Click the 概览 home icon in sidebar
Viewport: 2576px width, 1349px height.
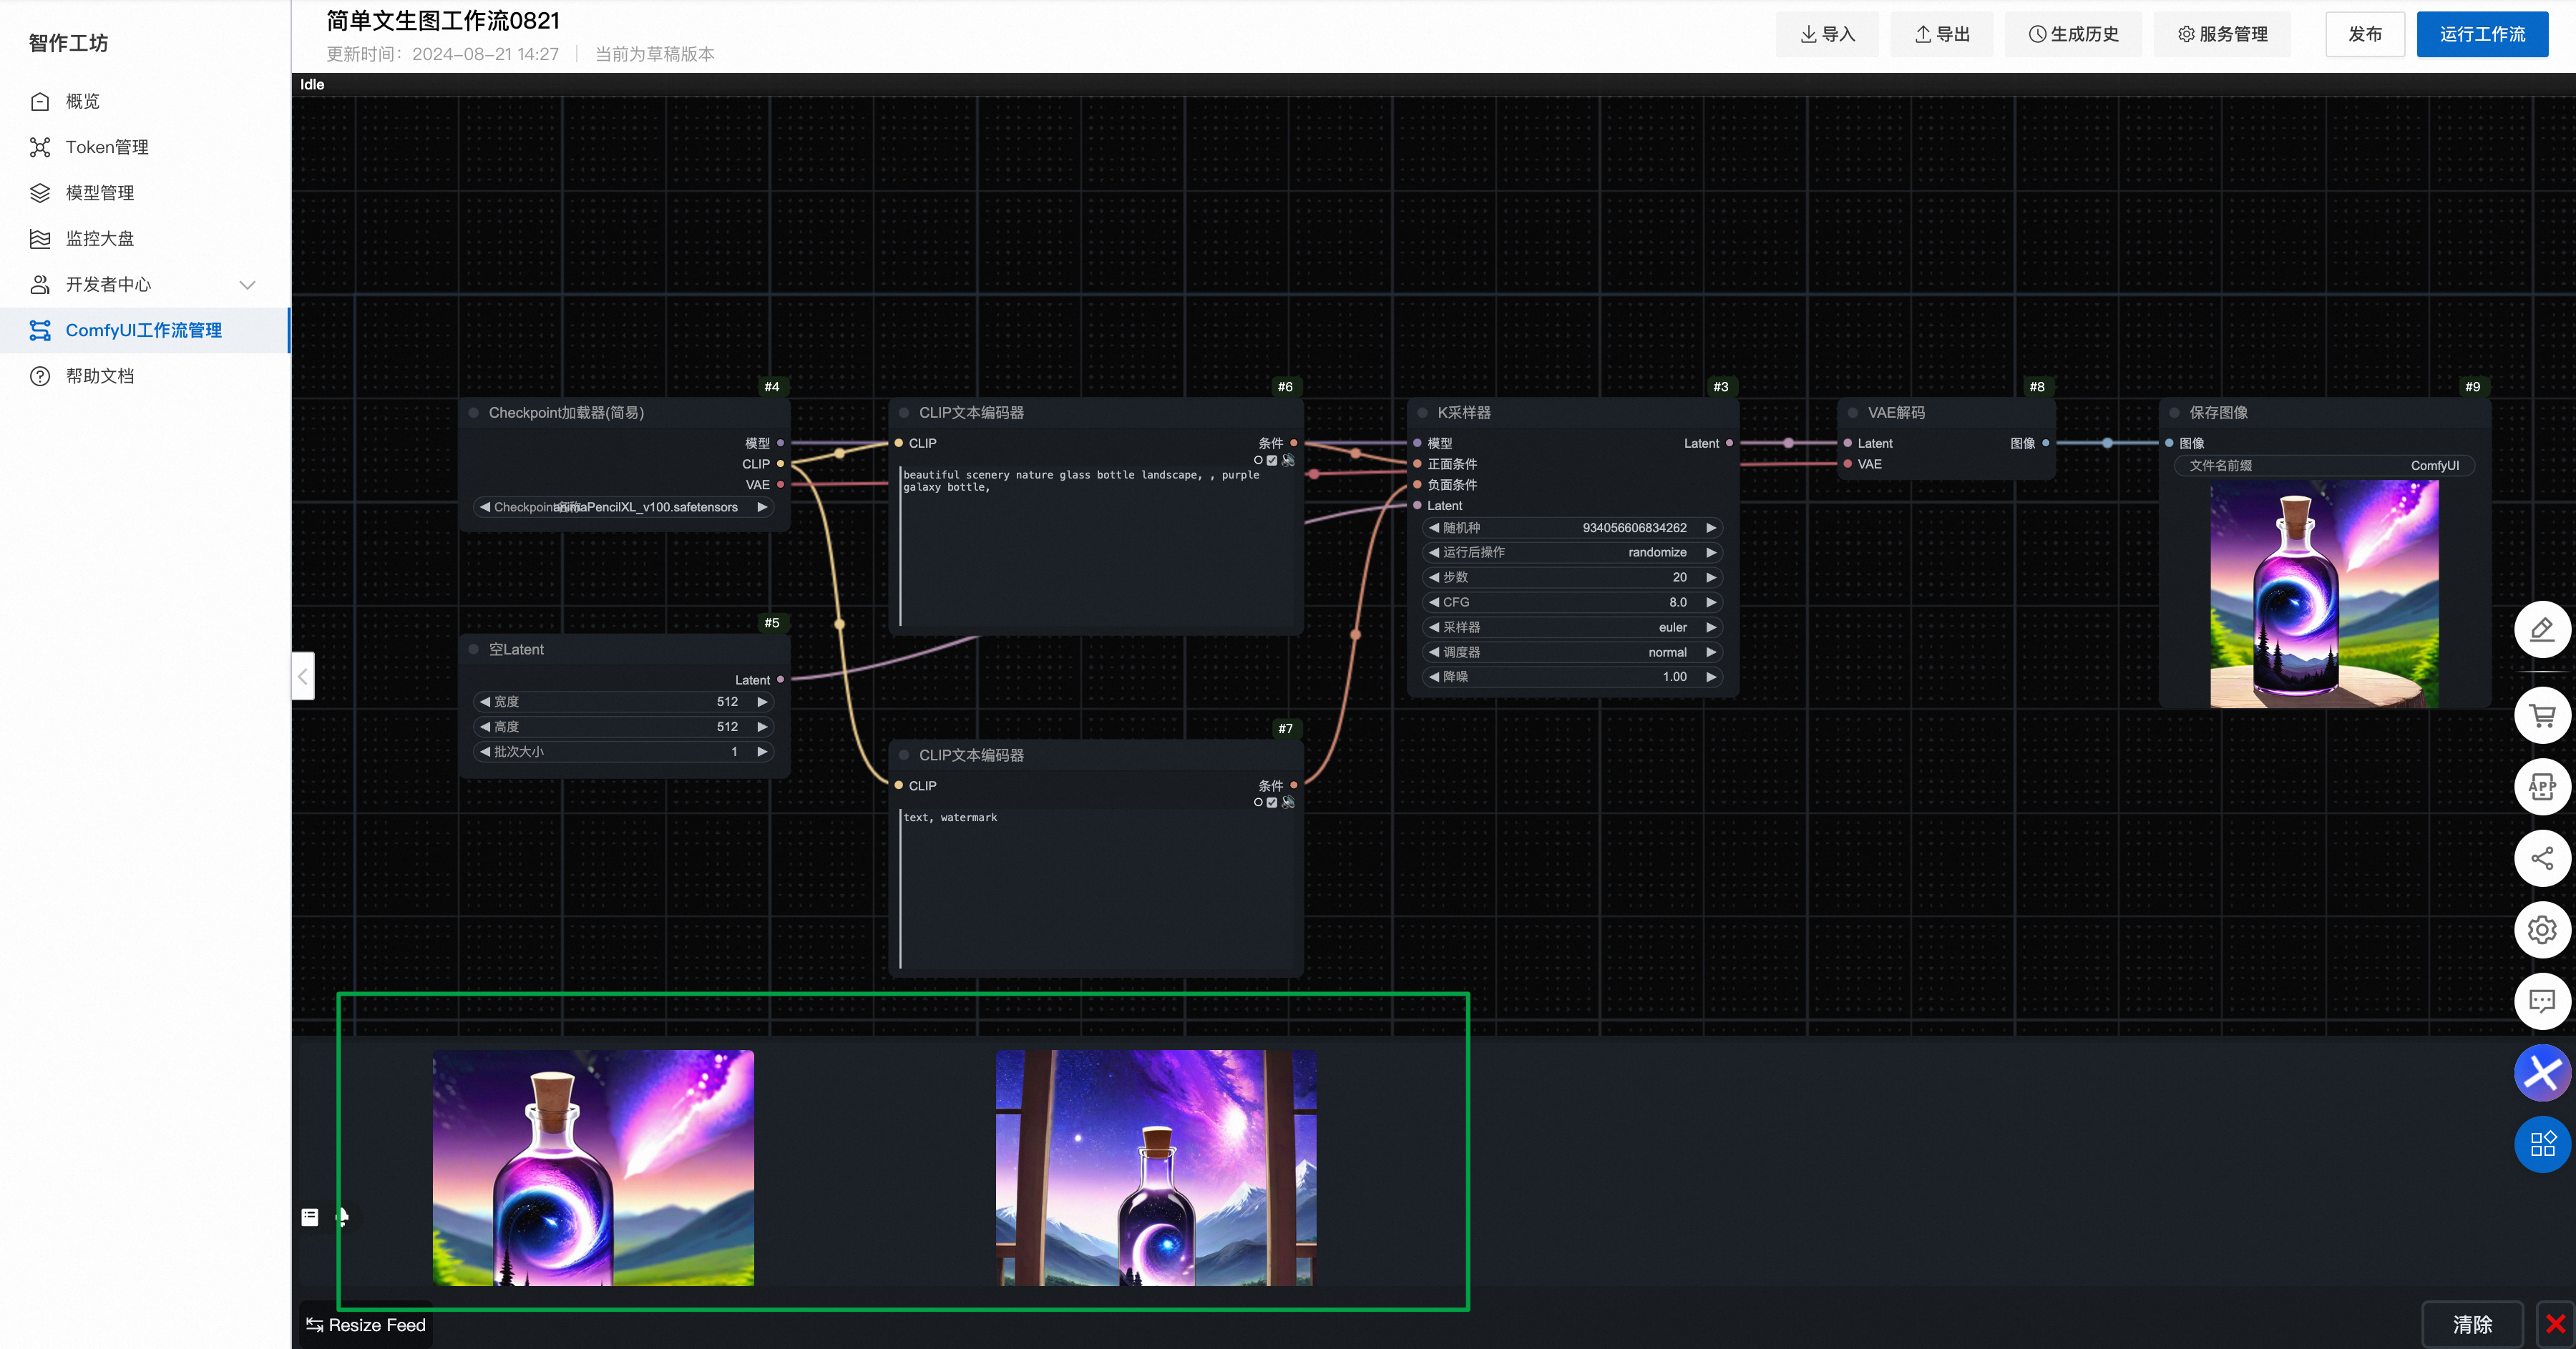pyautogui.click(x=40, y=101)
